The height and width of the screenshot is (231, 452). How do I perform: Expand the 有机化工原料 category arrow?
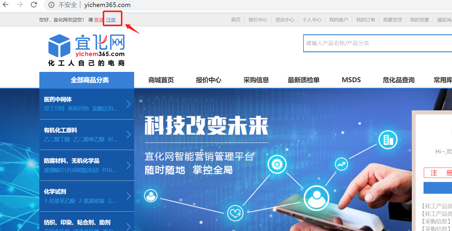pos(129,134)
